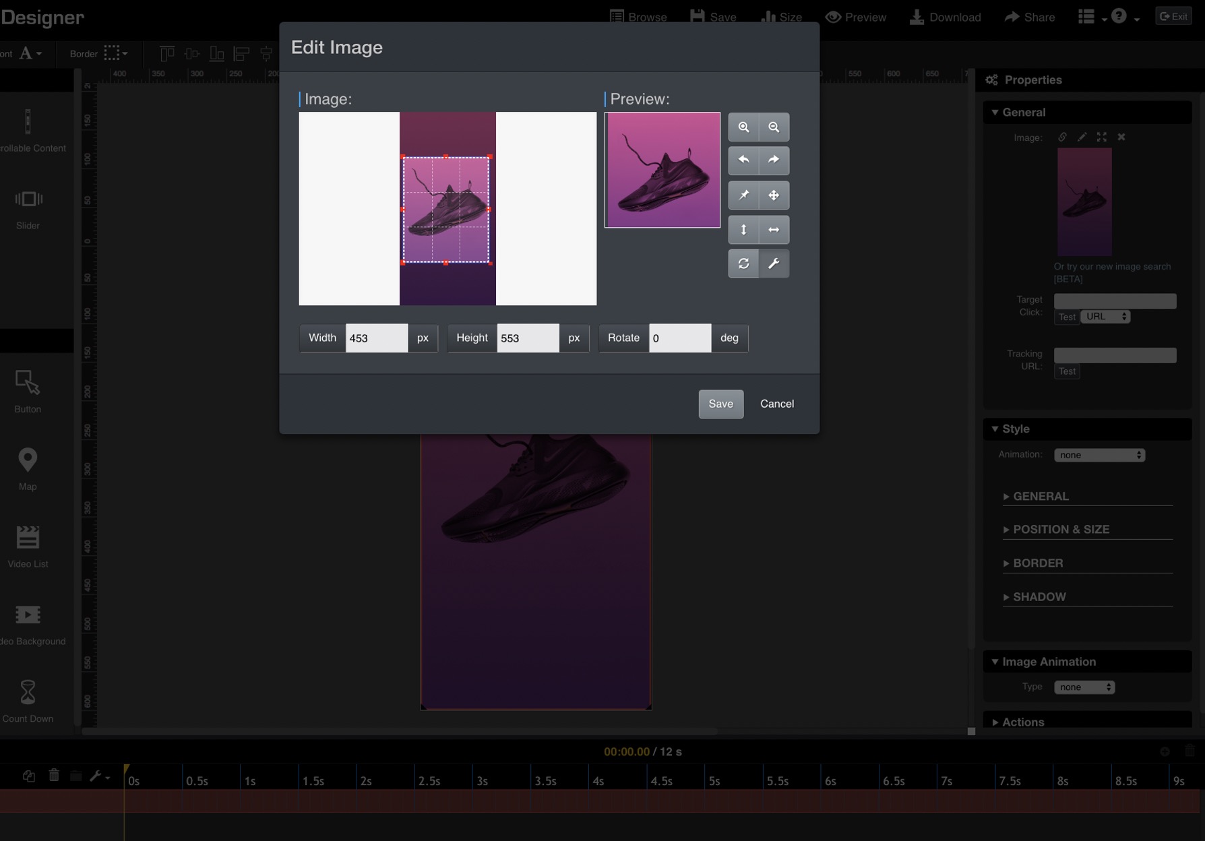Flip image horizontally with left-right arrow

(x=774, y=230)
